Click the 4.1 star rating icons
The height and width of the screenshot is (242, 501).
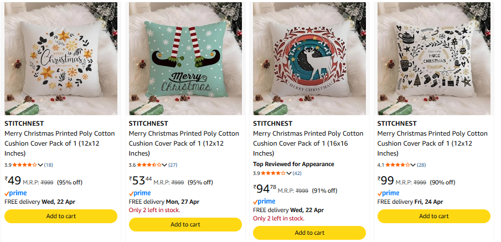point(397,165)
